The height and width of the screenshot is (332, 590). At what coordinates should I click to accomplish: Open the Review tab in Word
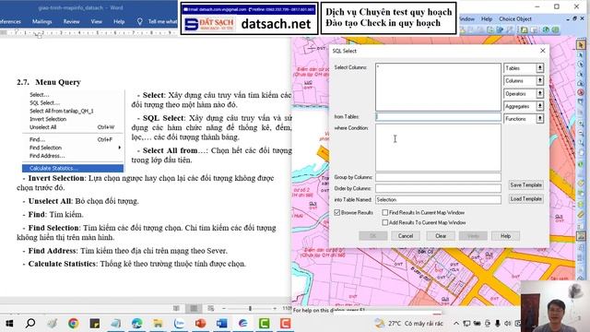72,22
